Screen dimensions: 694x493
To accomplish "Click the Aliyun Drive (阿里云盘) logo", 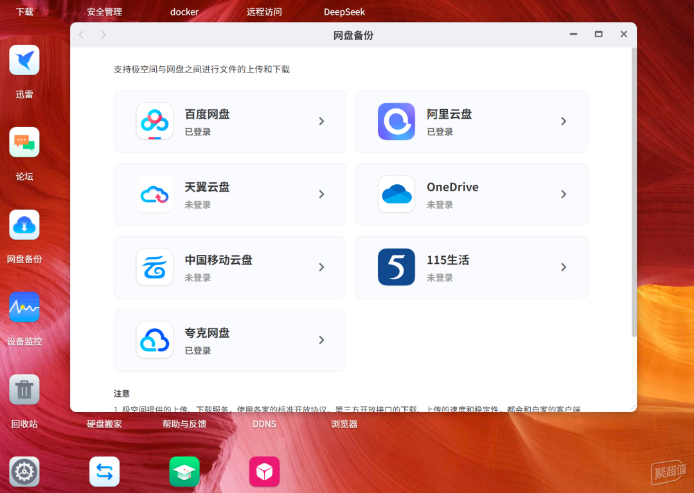I will click(x=396, y=121).
